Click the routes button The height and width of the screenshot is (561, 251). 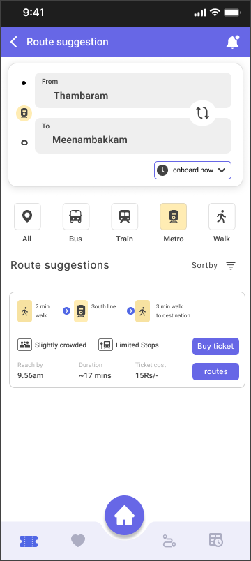[x=215, y=371]
